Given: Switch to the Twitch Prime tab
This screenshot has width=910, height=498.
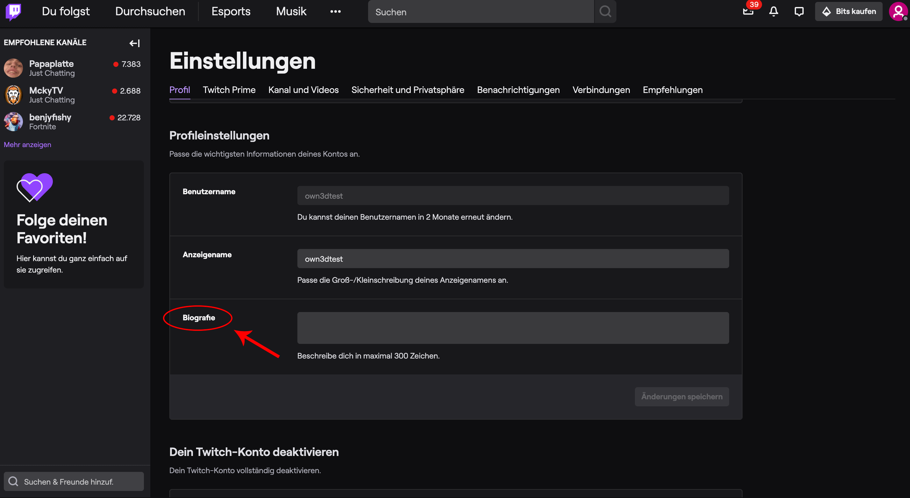Looking at the screenshot, I should coord(229,90).
